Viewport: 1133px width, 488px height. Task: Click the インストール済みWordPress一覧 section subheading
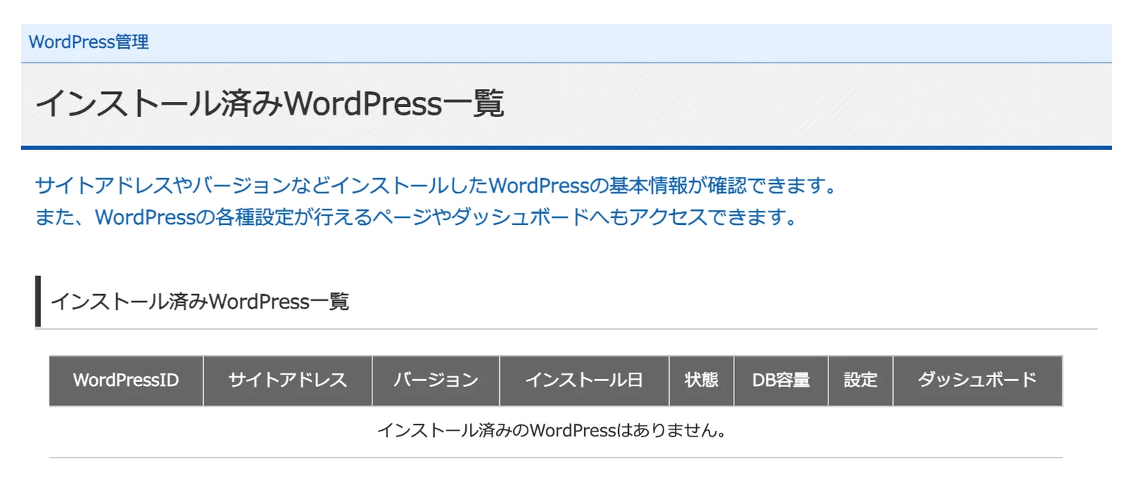[x=200, y=302]
